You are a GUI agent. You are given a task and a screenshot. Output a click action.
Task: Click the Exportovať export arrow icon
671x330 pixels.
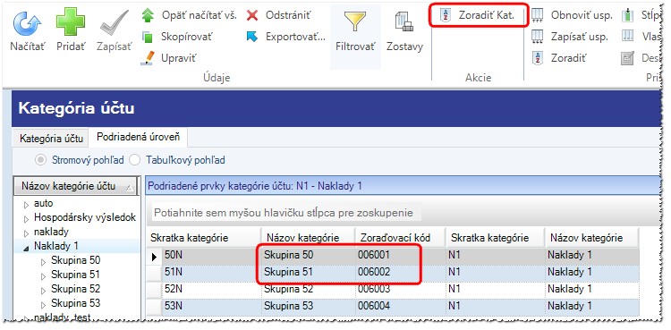[252, 37]
